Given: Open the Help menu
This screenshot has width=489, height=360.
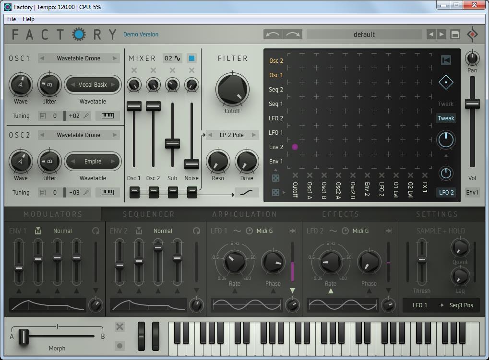Looking at the screenshot, I should click(28, 19).
